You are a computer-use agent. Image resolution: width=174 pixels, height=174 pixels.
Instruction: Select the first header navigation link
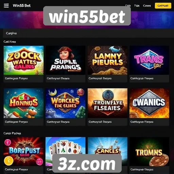[x=128, y=6]
